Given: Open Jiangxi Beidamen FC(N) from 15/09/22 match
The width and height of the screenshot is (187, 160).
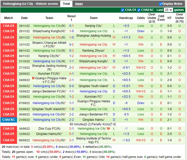Looking at the screenshot, I should tap(49, 91).
